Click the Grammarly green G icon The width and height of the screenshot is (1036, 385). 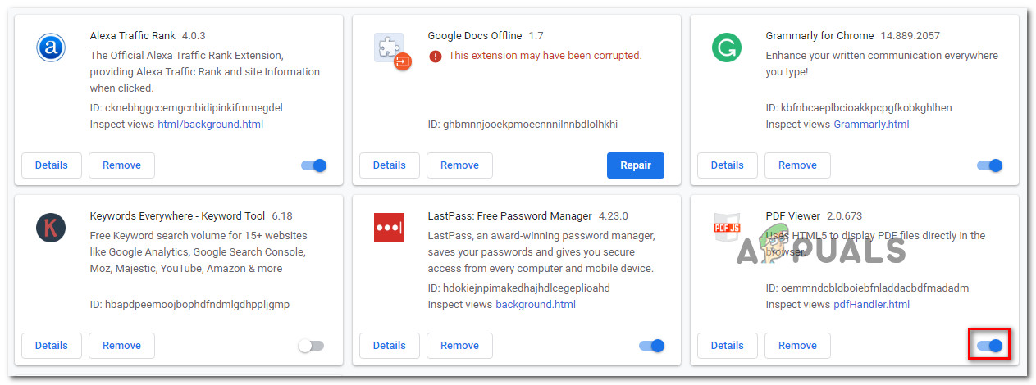(x=726, y=48)
